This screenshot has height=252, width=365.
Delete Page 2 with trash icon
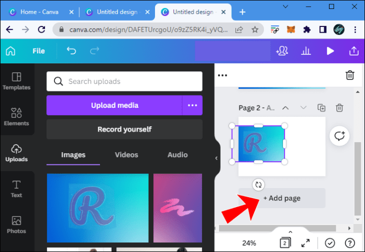tap(340, 108)
